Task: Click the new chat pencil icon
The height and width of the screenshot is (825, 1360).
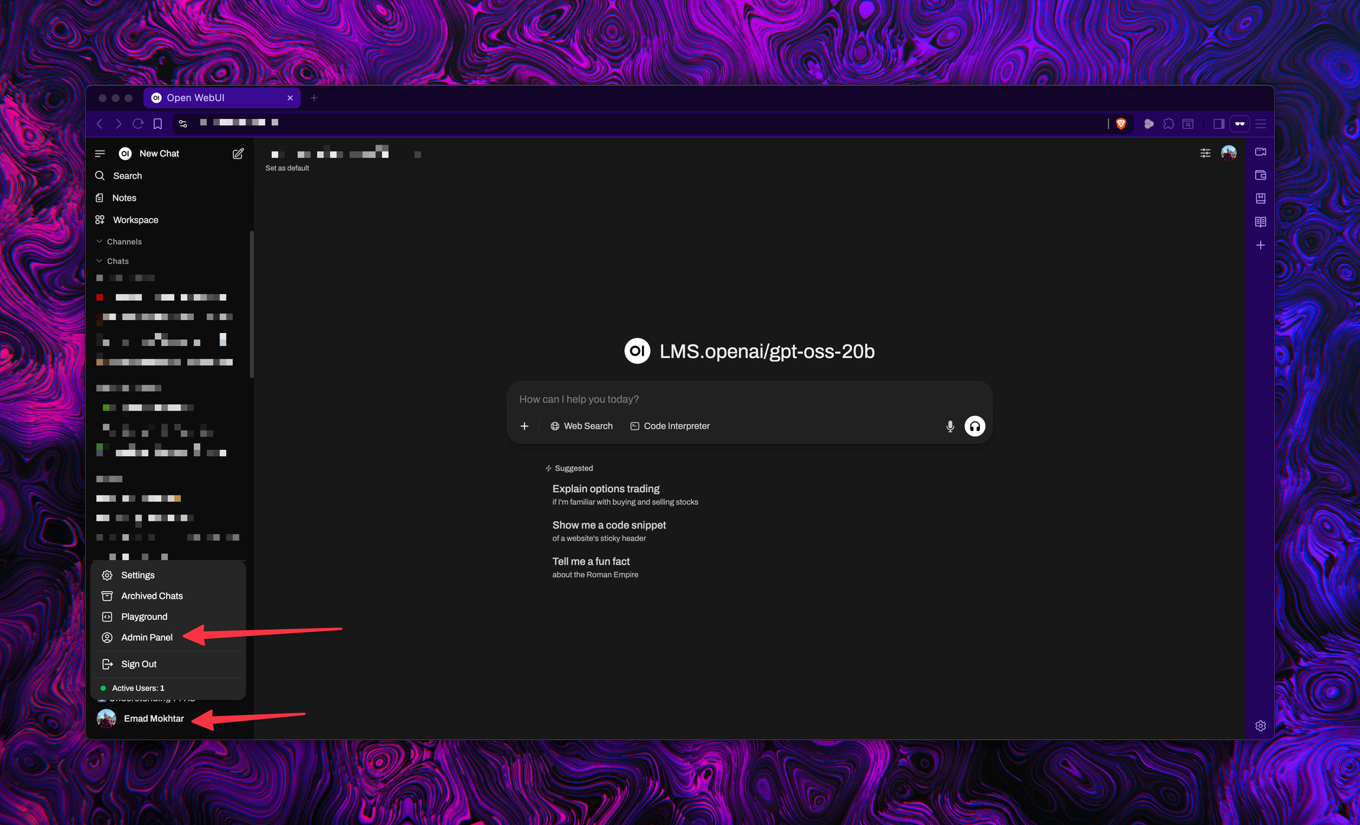Action: 238,154
